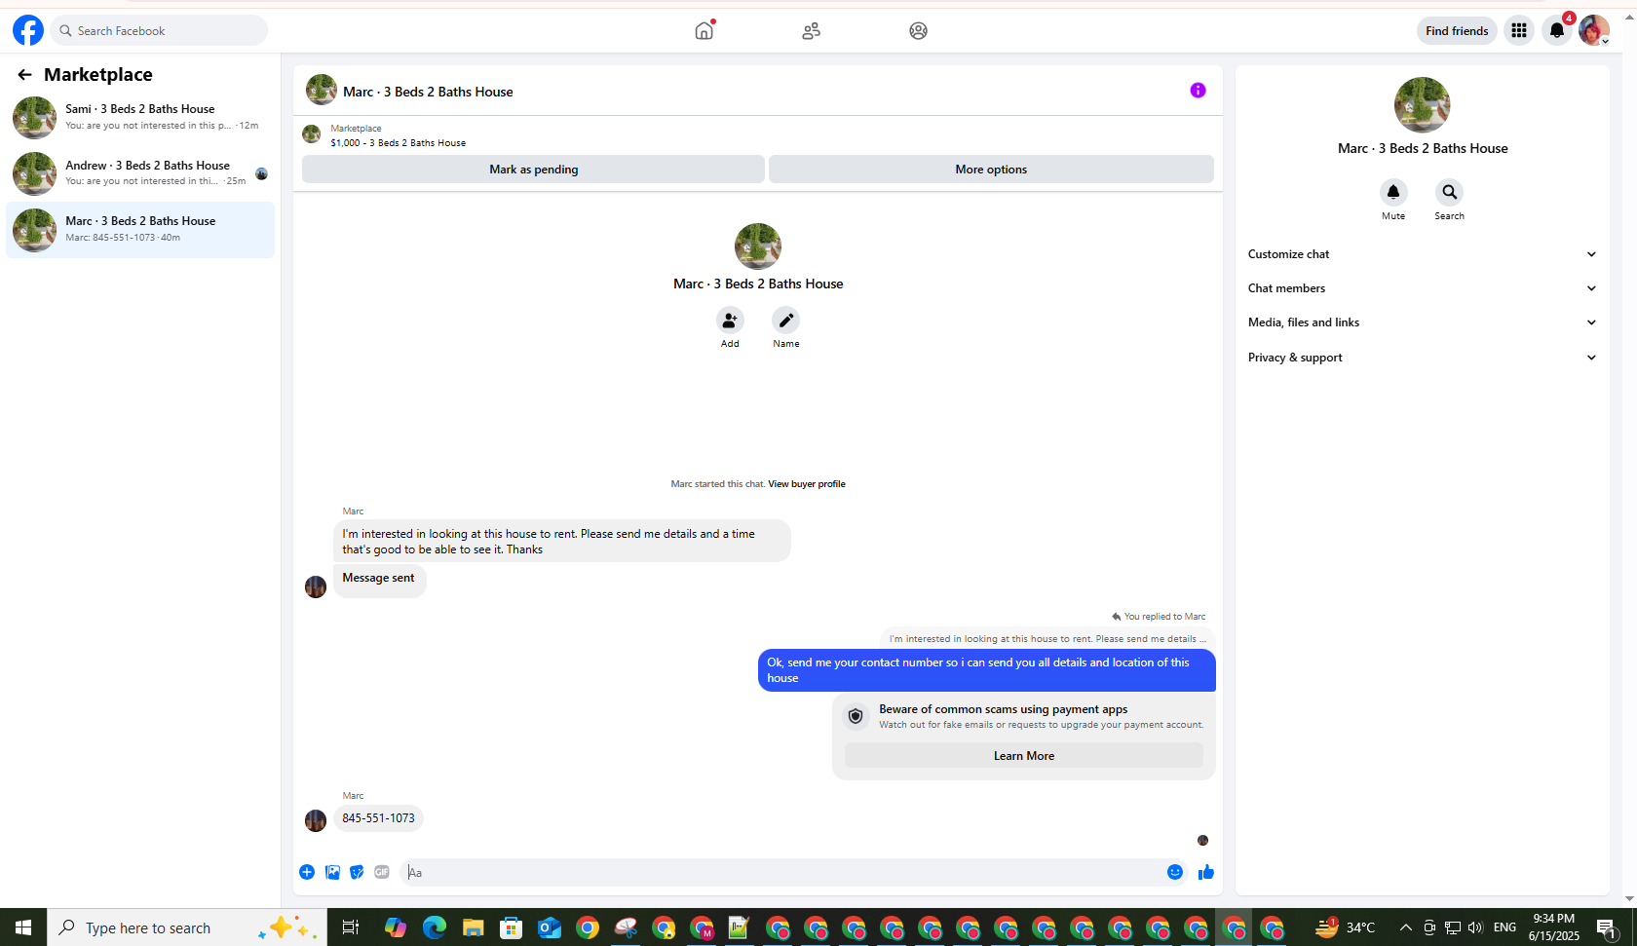The height and width of the screenshot is (946, 1637).
Task: Open the GIF picker icon
Action: [382, 872]
